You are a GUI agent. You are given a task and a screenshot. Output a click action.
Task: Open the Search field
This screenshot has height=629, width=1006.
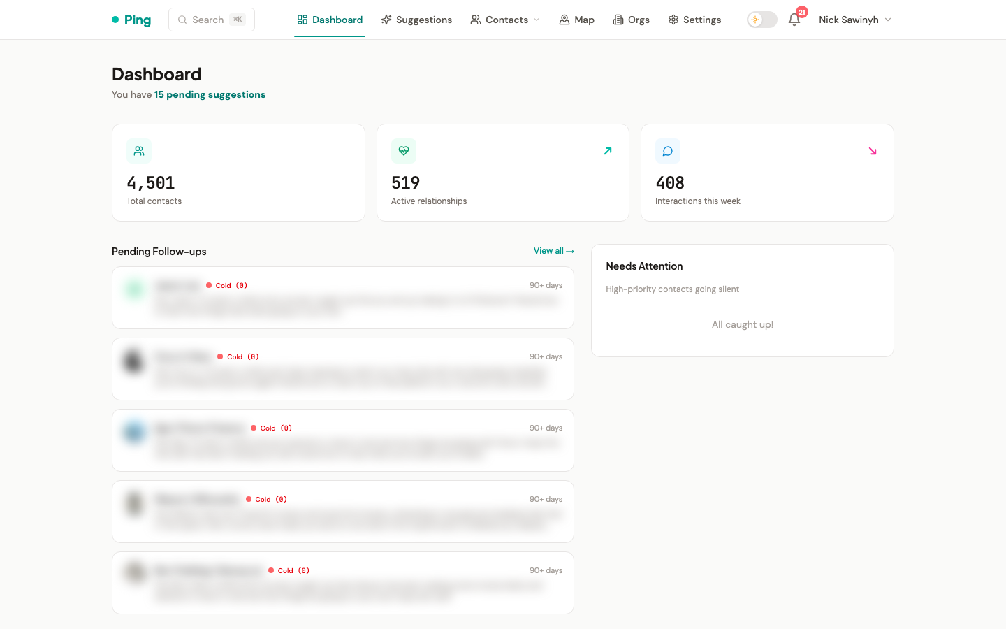pos(212,20)
